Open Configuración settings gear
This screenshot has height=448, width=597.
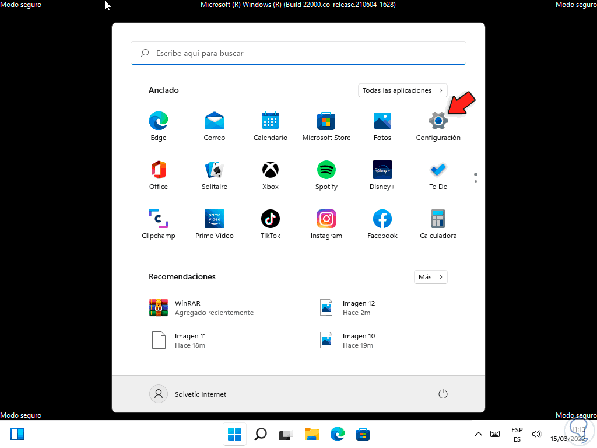pyautogui.click(x=438, y=127)
